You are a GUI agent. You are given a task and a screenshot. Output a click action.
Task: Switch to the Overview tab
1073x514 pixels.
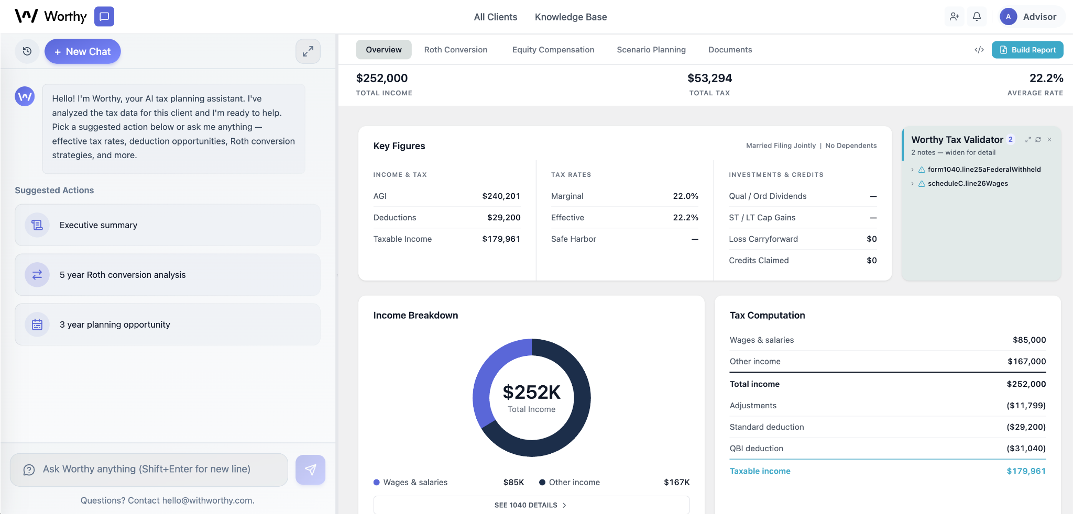(384, 49)
